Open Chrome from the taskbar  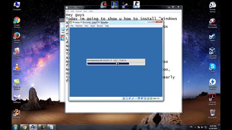click(24, 127)
